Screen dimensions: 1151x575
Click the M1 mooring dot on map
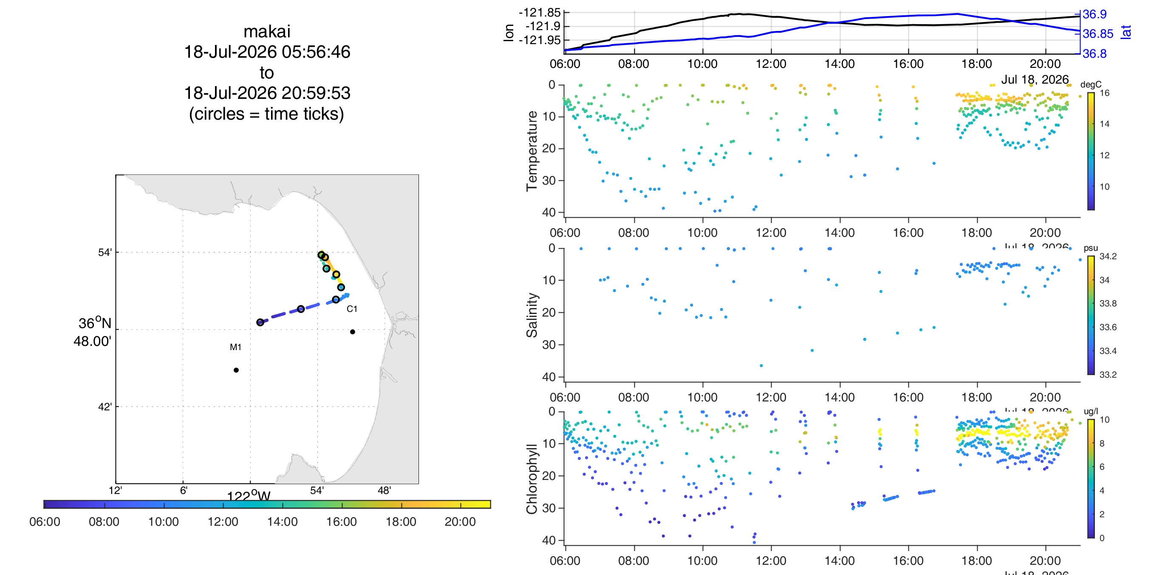(x=236, y=370)
